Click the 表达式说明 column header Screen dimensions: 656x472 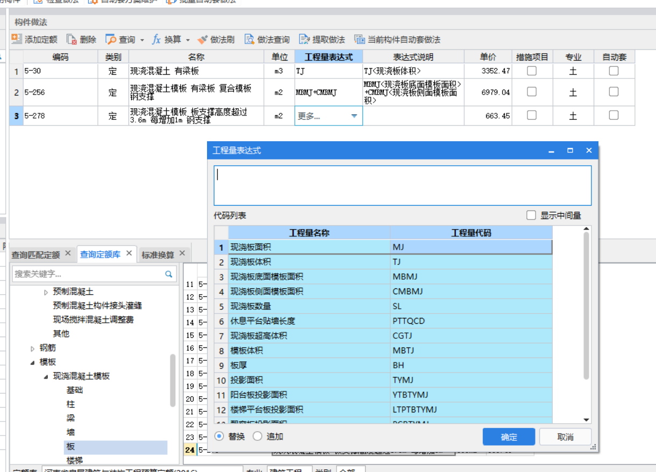[413, 57]
